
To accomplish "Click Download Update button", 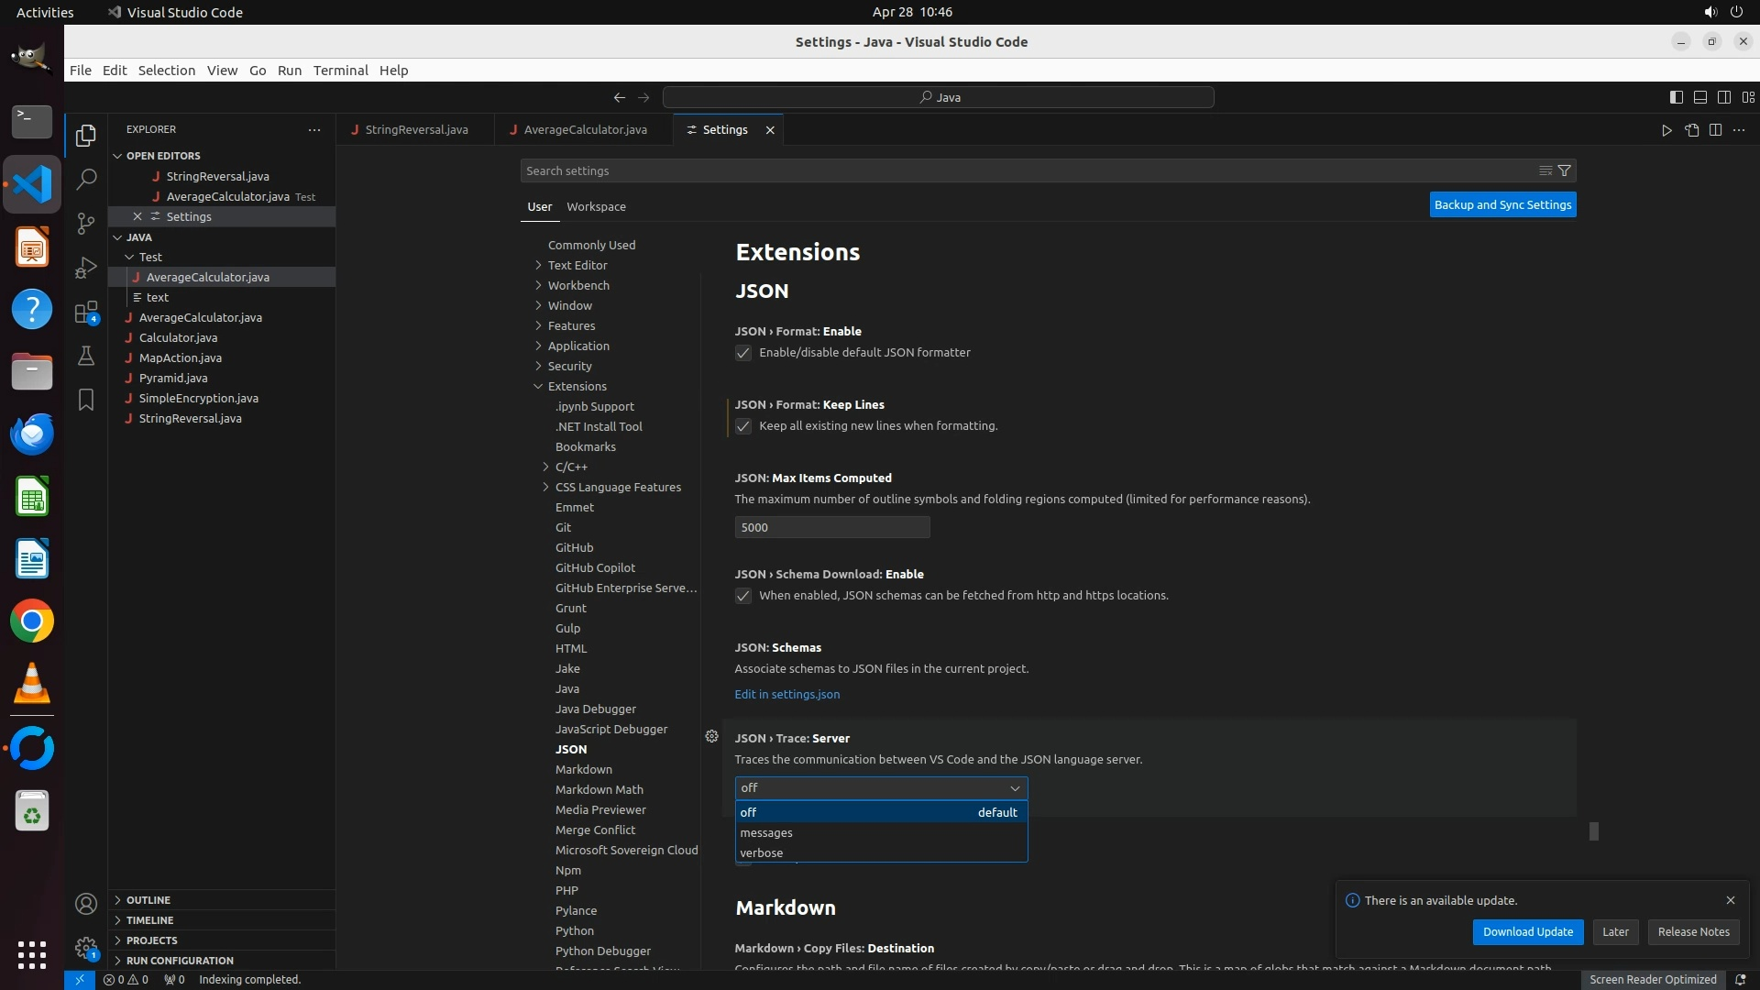I will point(1527,931).
